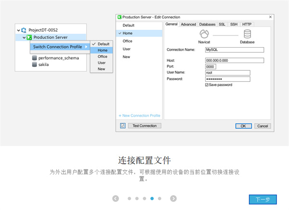Image resolution: width=289 pixels, height=210 pixels.
Task: Click the Production Server connection icon
Action: point(29,38)
